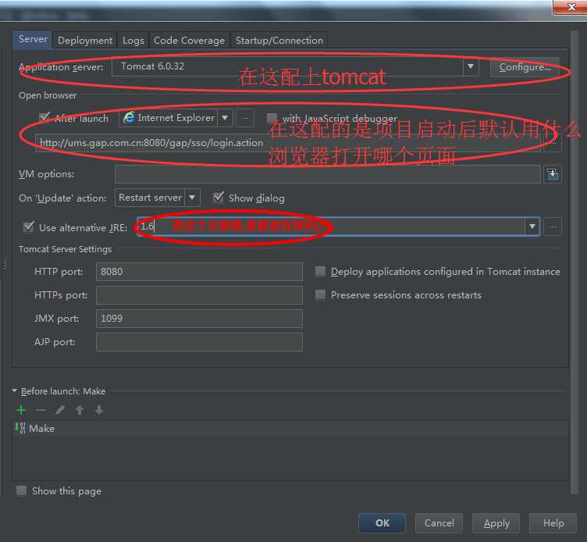Switch to Deployment tab

[85, 41]
